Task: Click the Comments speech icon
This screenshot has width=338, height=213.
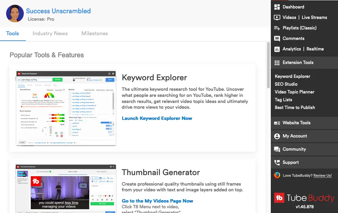Action: 277,39
